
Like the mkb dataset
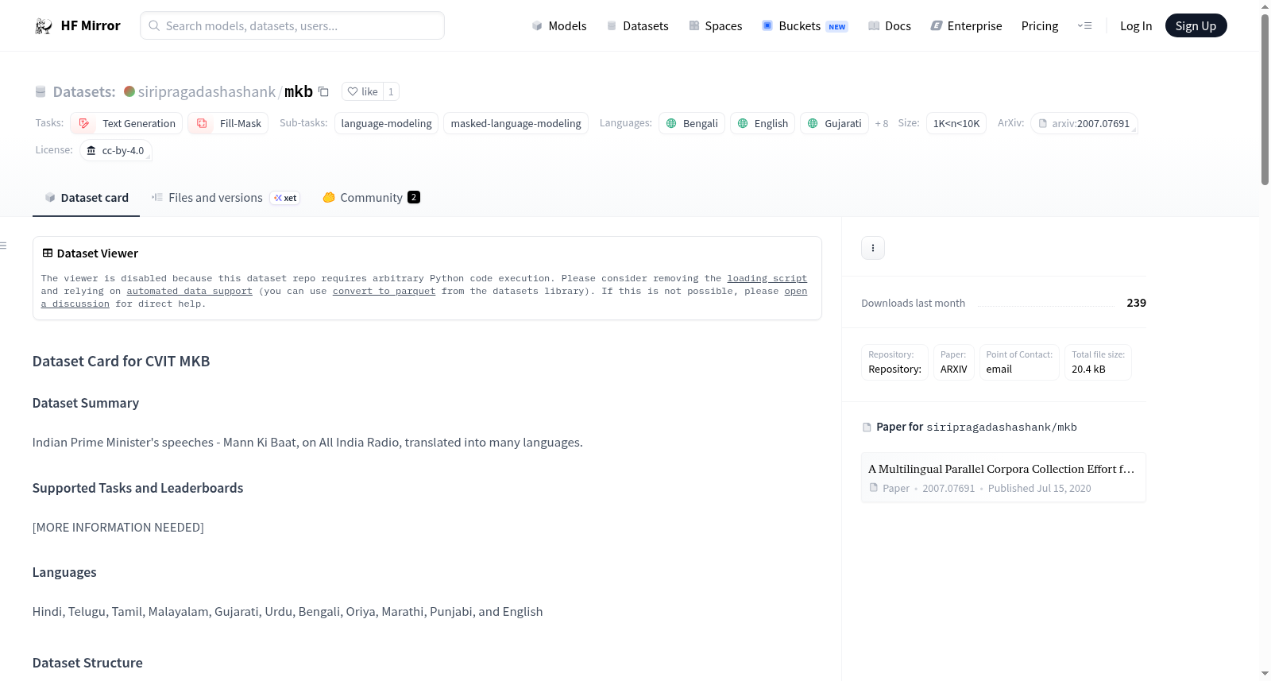[x=362, y=91]
